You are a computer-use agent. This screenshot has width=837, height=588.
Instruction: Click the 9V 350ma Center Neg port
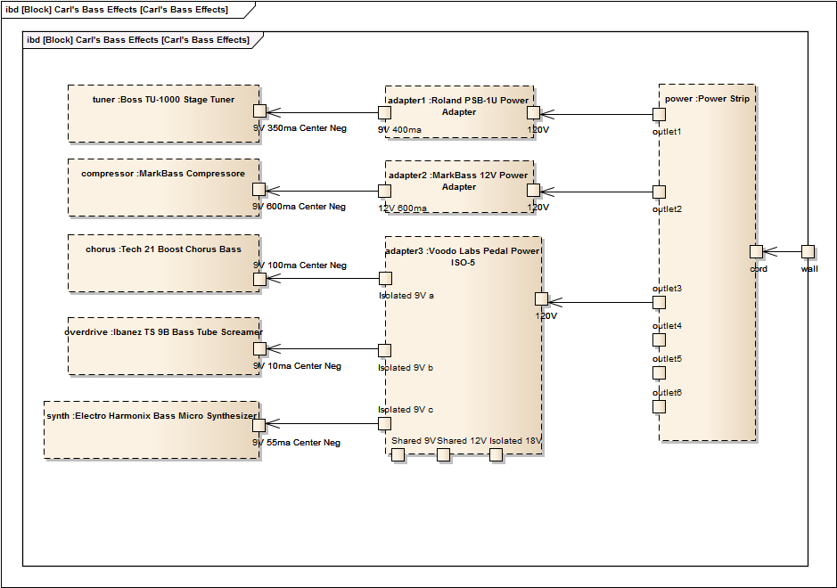tap(259, 112)
